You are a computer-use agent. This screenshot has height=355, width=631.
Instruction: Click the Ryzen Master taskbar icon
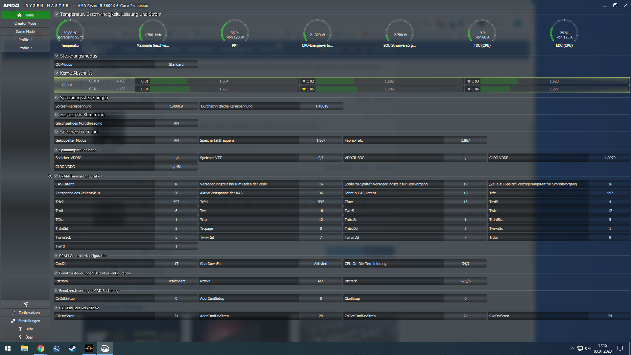click(89, 348)
